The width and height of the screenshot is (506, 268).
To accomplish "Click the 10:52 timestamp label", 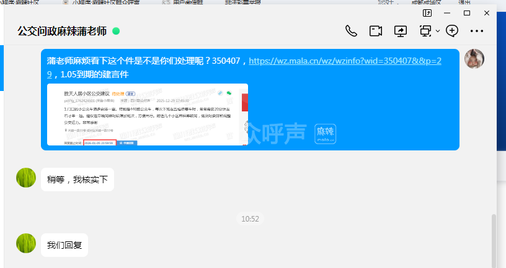I will tap(250, 218).
